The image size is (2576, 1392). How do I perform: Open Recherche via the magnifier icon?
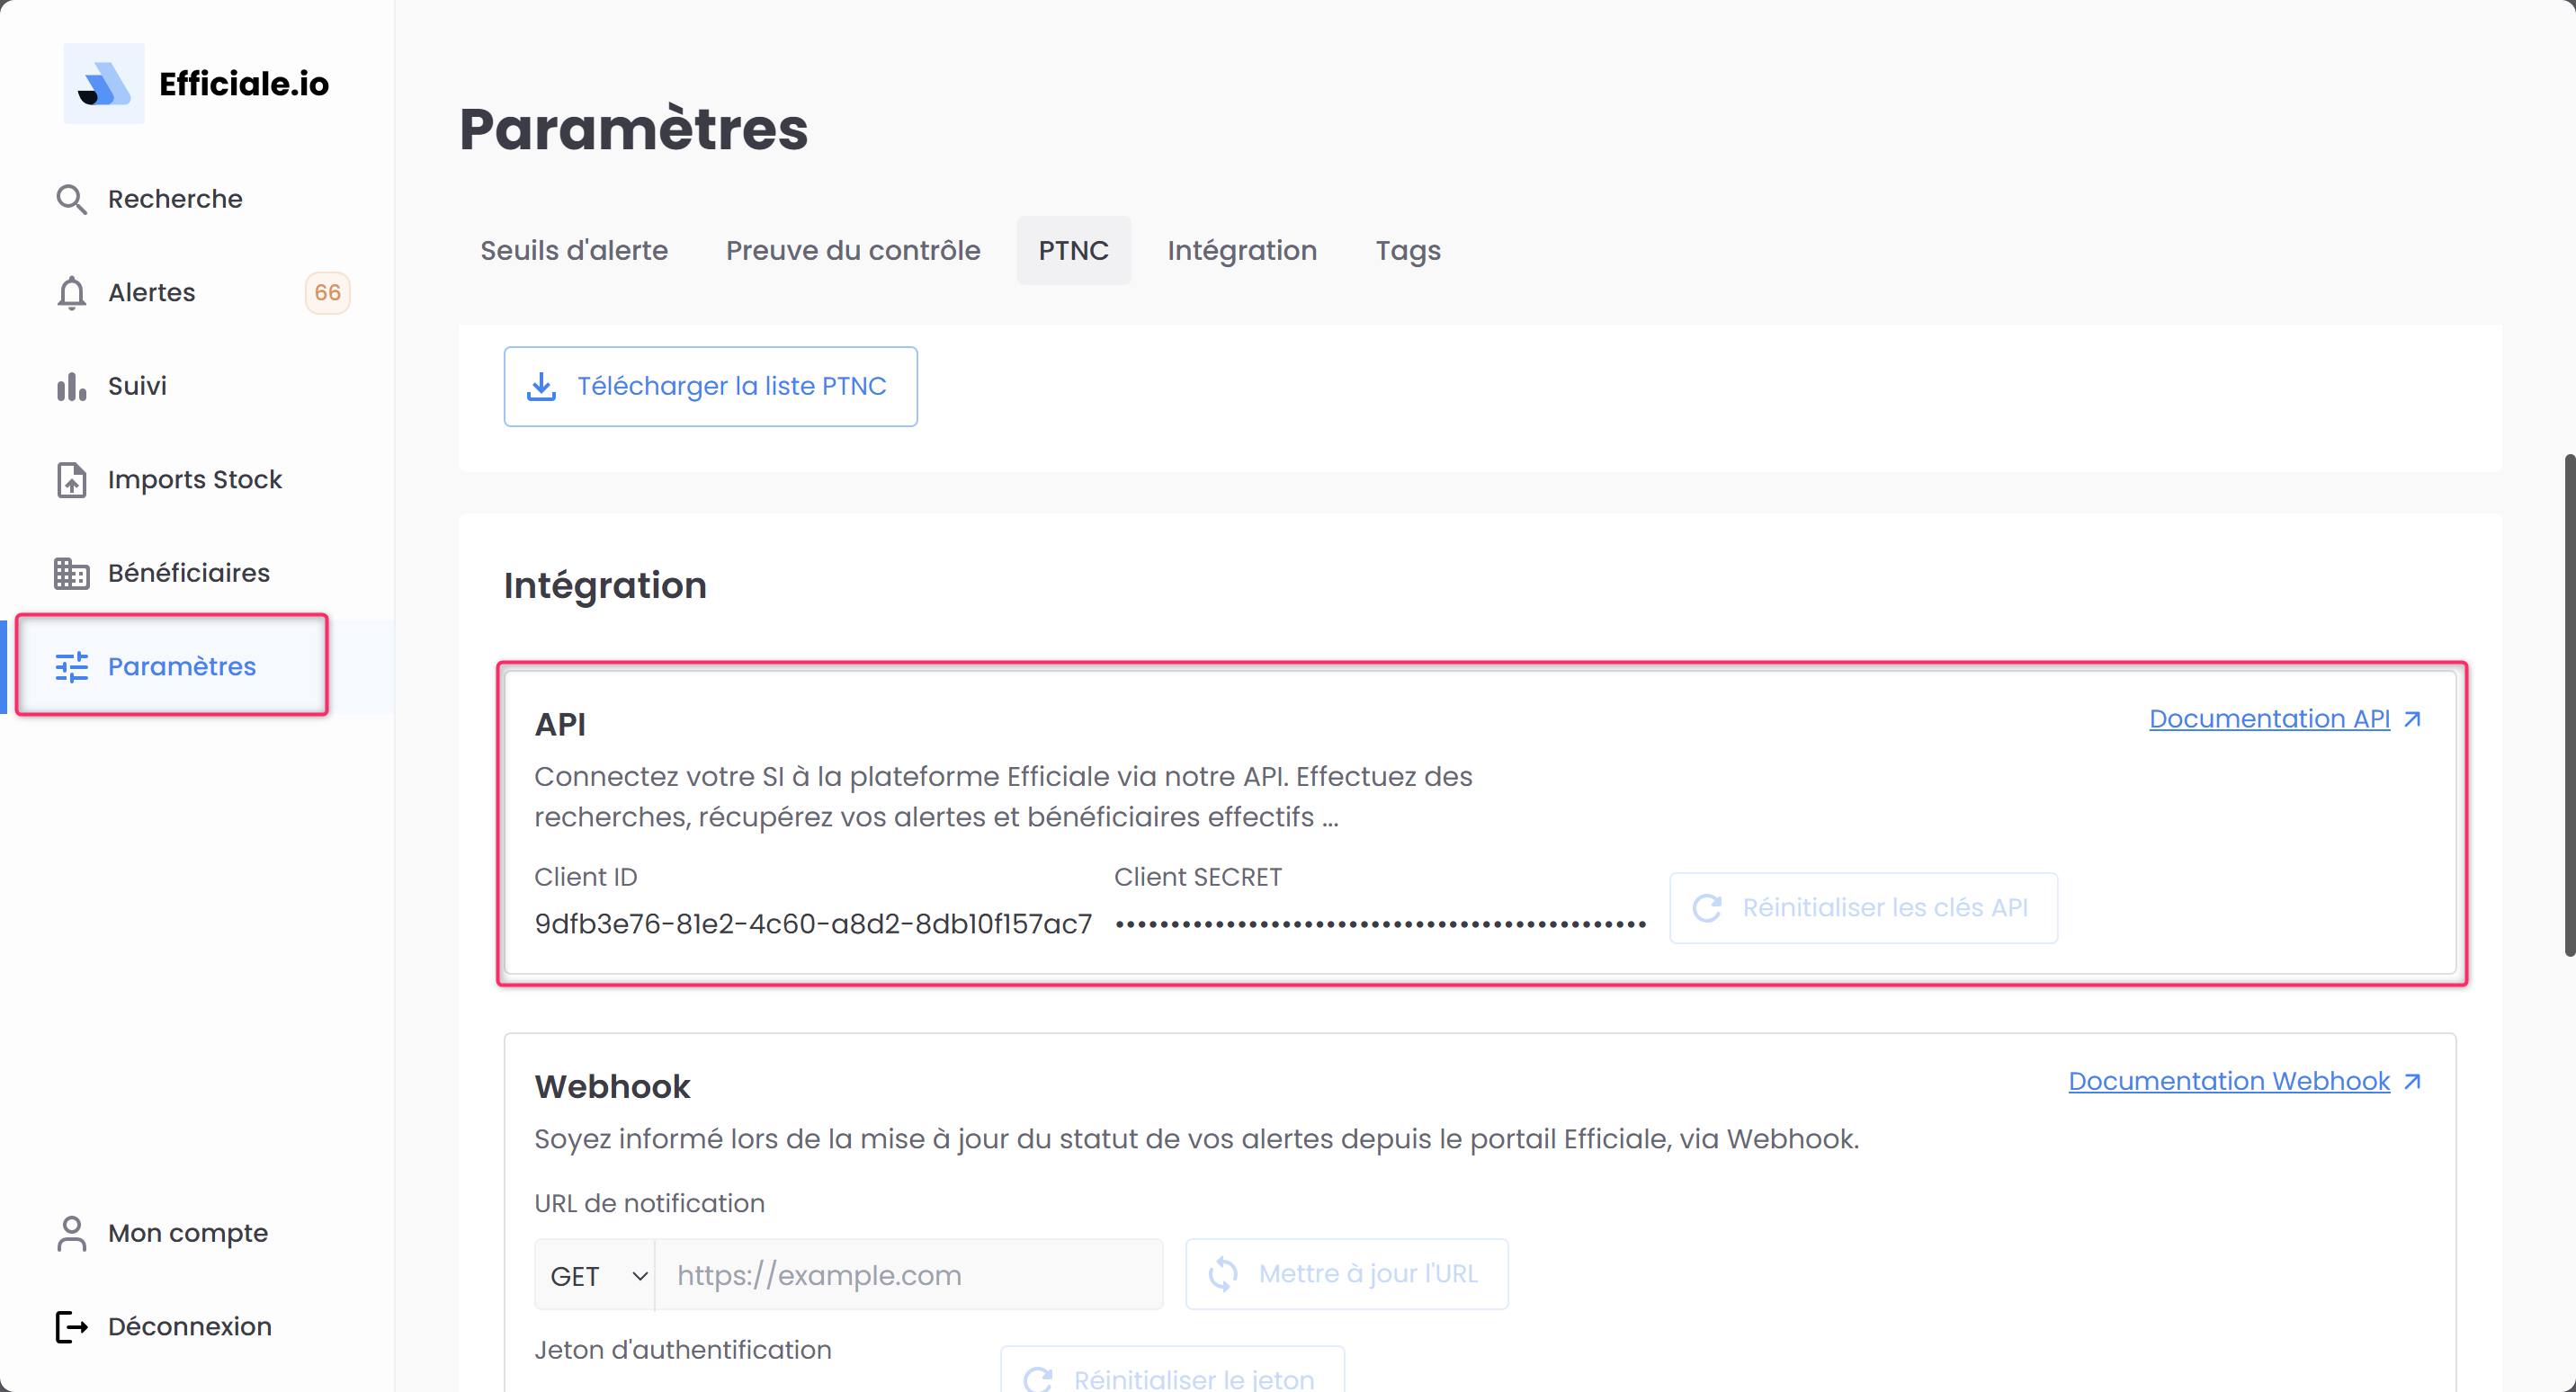71,199
